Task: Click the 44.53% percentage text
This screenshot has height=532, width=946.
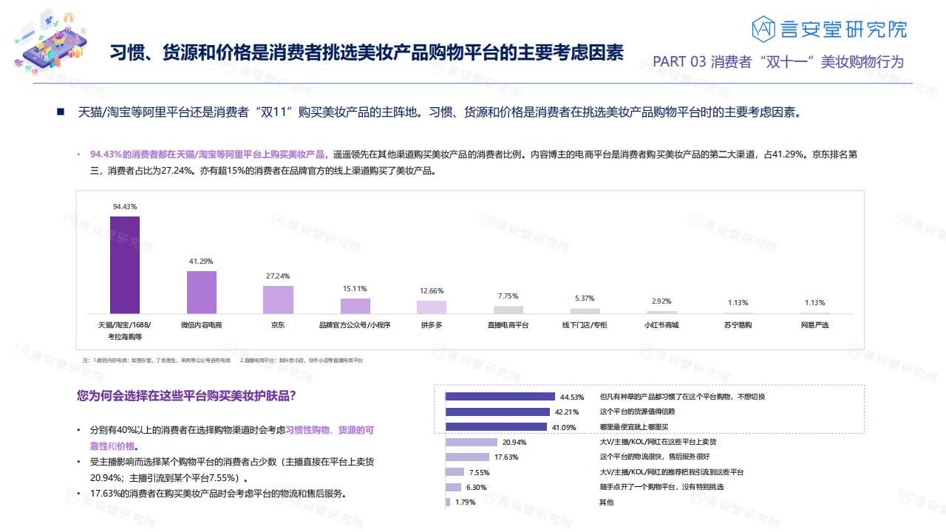Action: [572, 397]
